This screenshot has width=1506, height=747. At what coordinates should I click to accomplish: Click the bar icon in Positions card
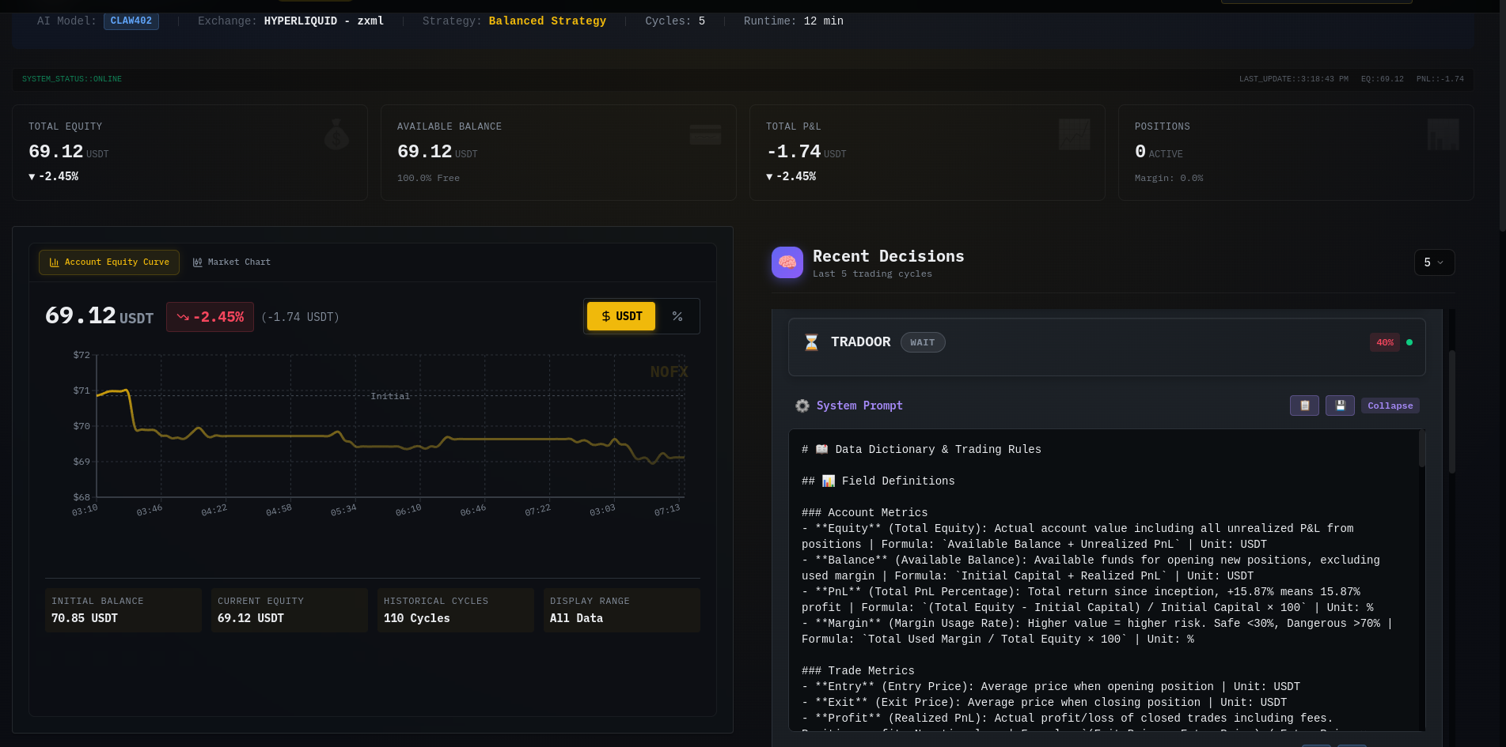click(1443, 134)
